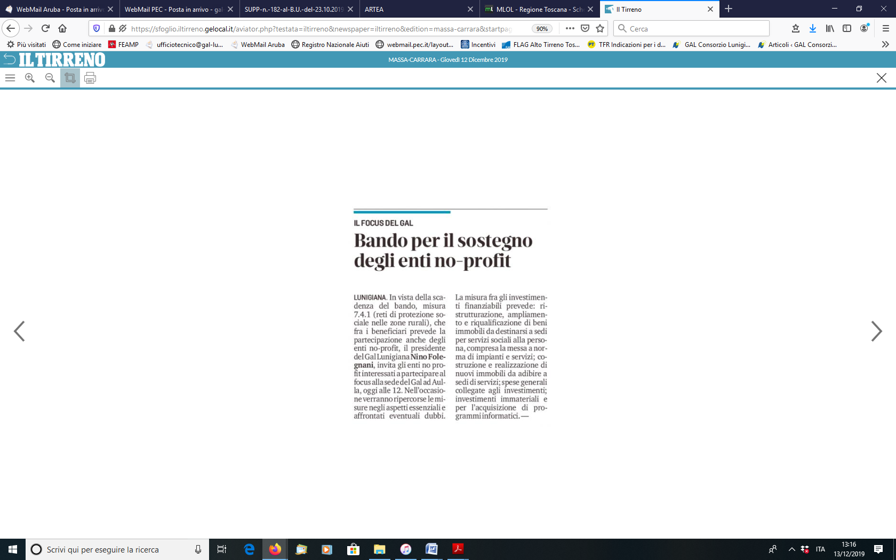Open File Explorer from taskbar
Screen dimensions: 896x560
379,549
